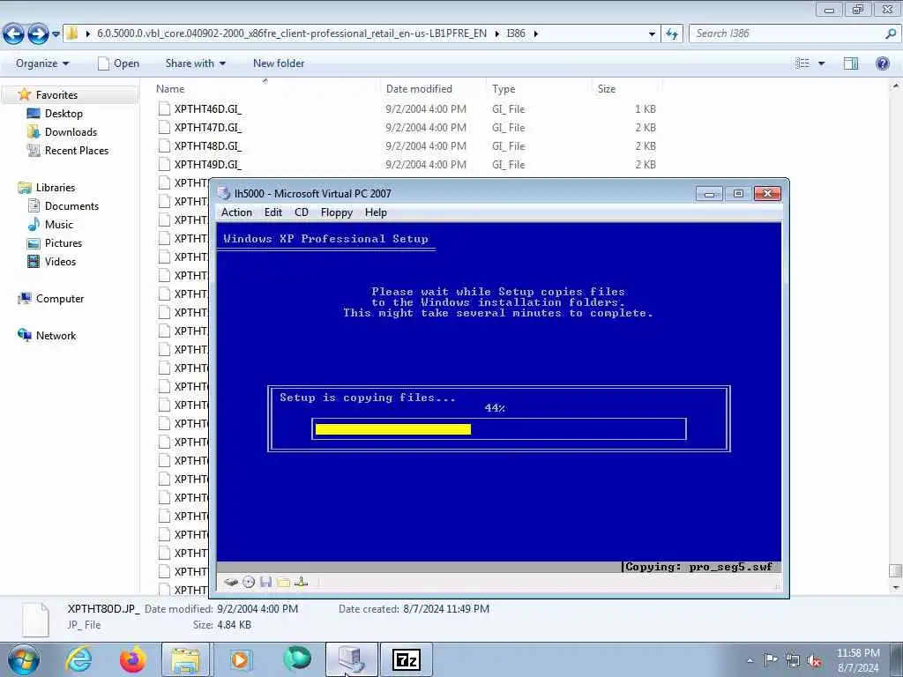This screenshot has height=677, width=903.
Task: Open Videos library in the sidebar
Action: [60, 261]
